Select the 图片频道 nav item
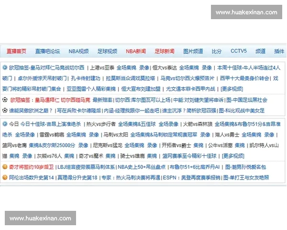 (193, 51)
